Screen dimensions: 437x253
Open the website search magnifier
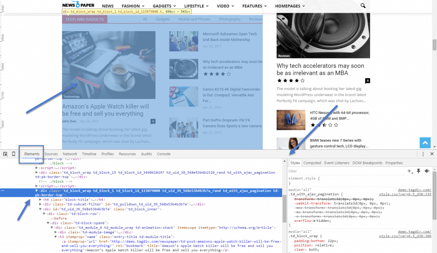pyautogui.click(x=363, y=6)
